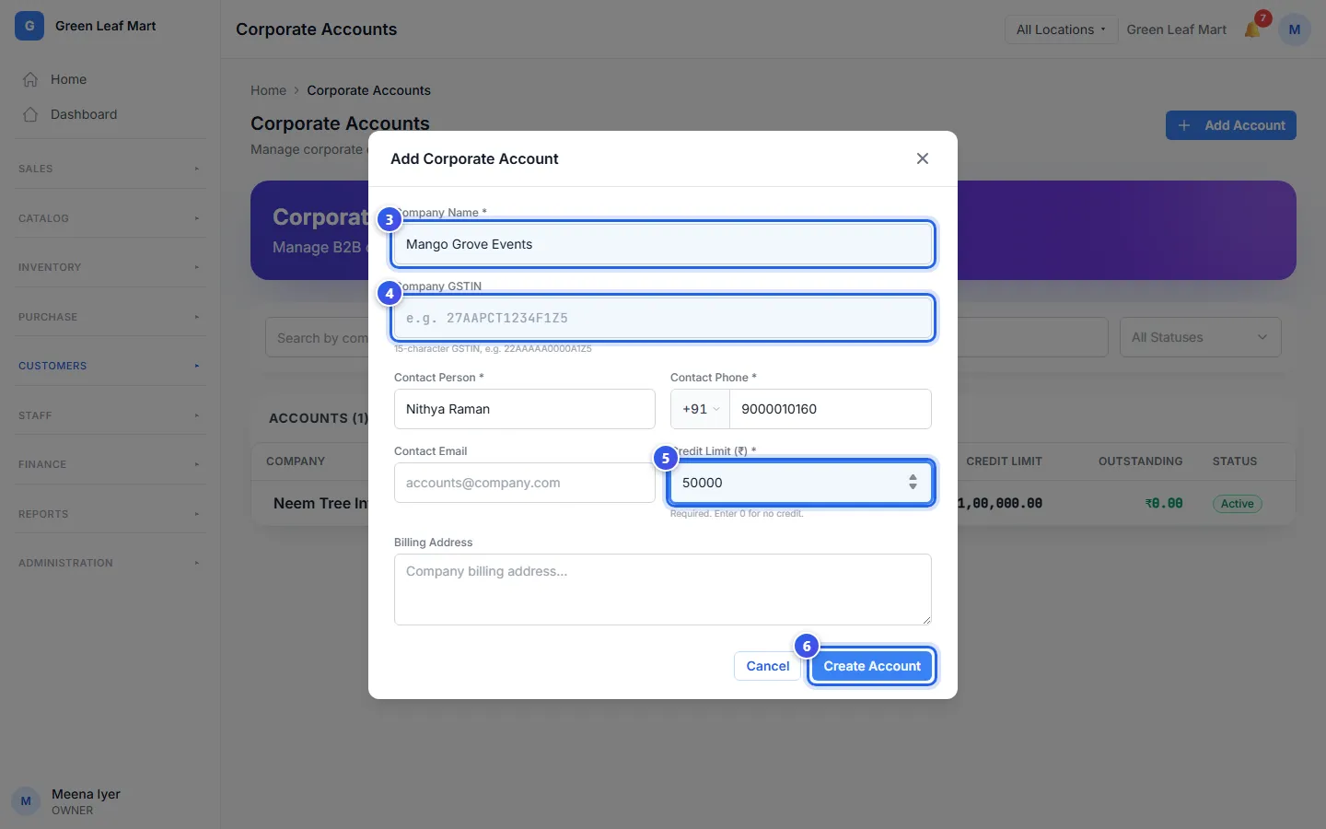
Task: Expand the ADMINISTRATION sidebar section
Action: [110, 563]
